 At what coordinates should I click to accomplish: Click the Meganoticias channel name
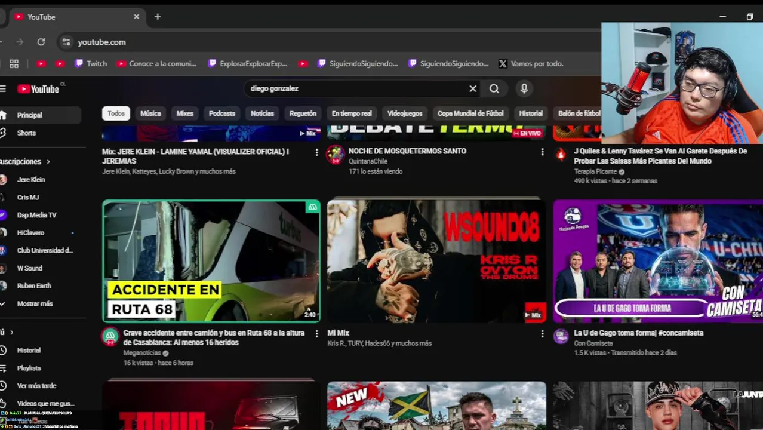143,353
